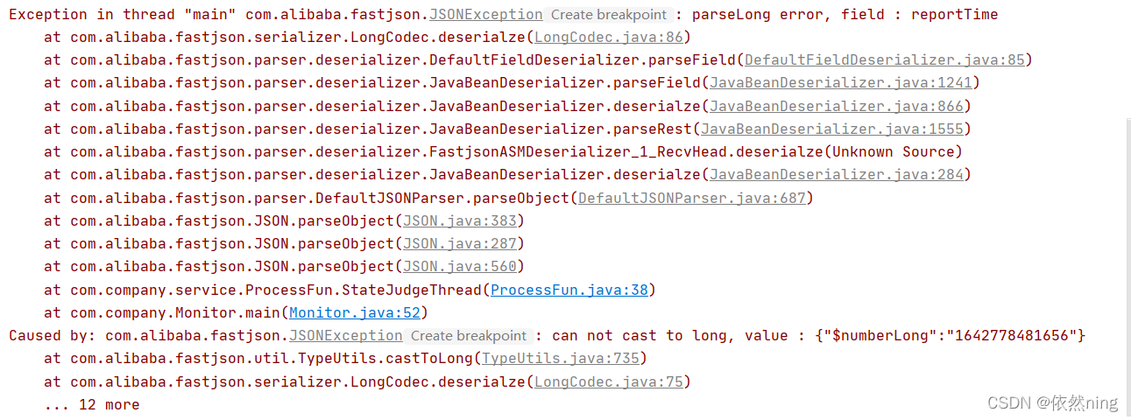Open ProcessFun.java:38 in editor

tap(569, 290)
